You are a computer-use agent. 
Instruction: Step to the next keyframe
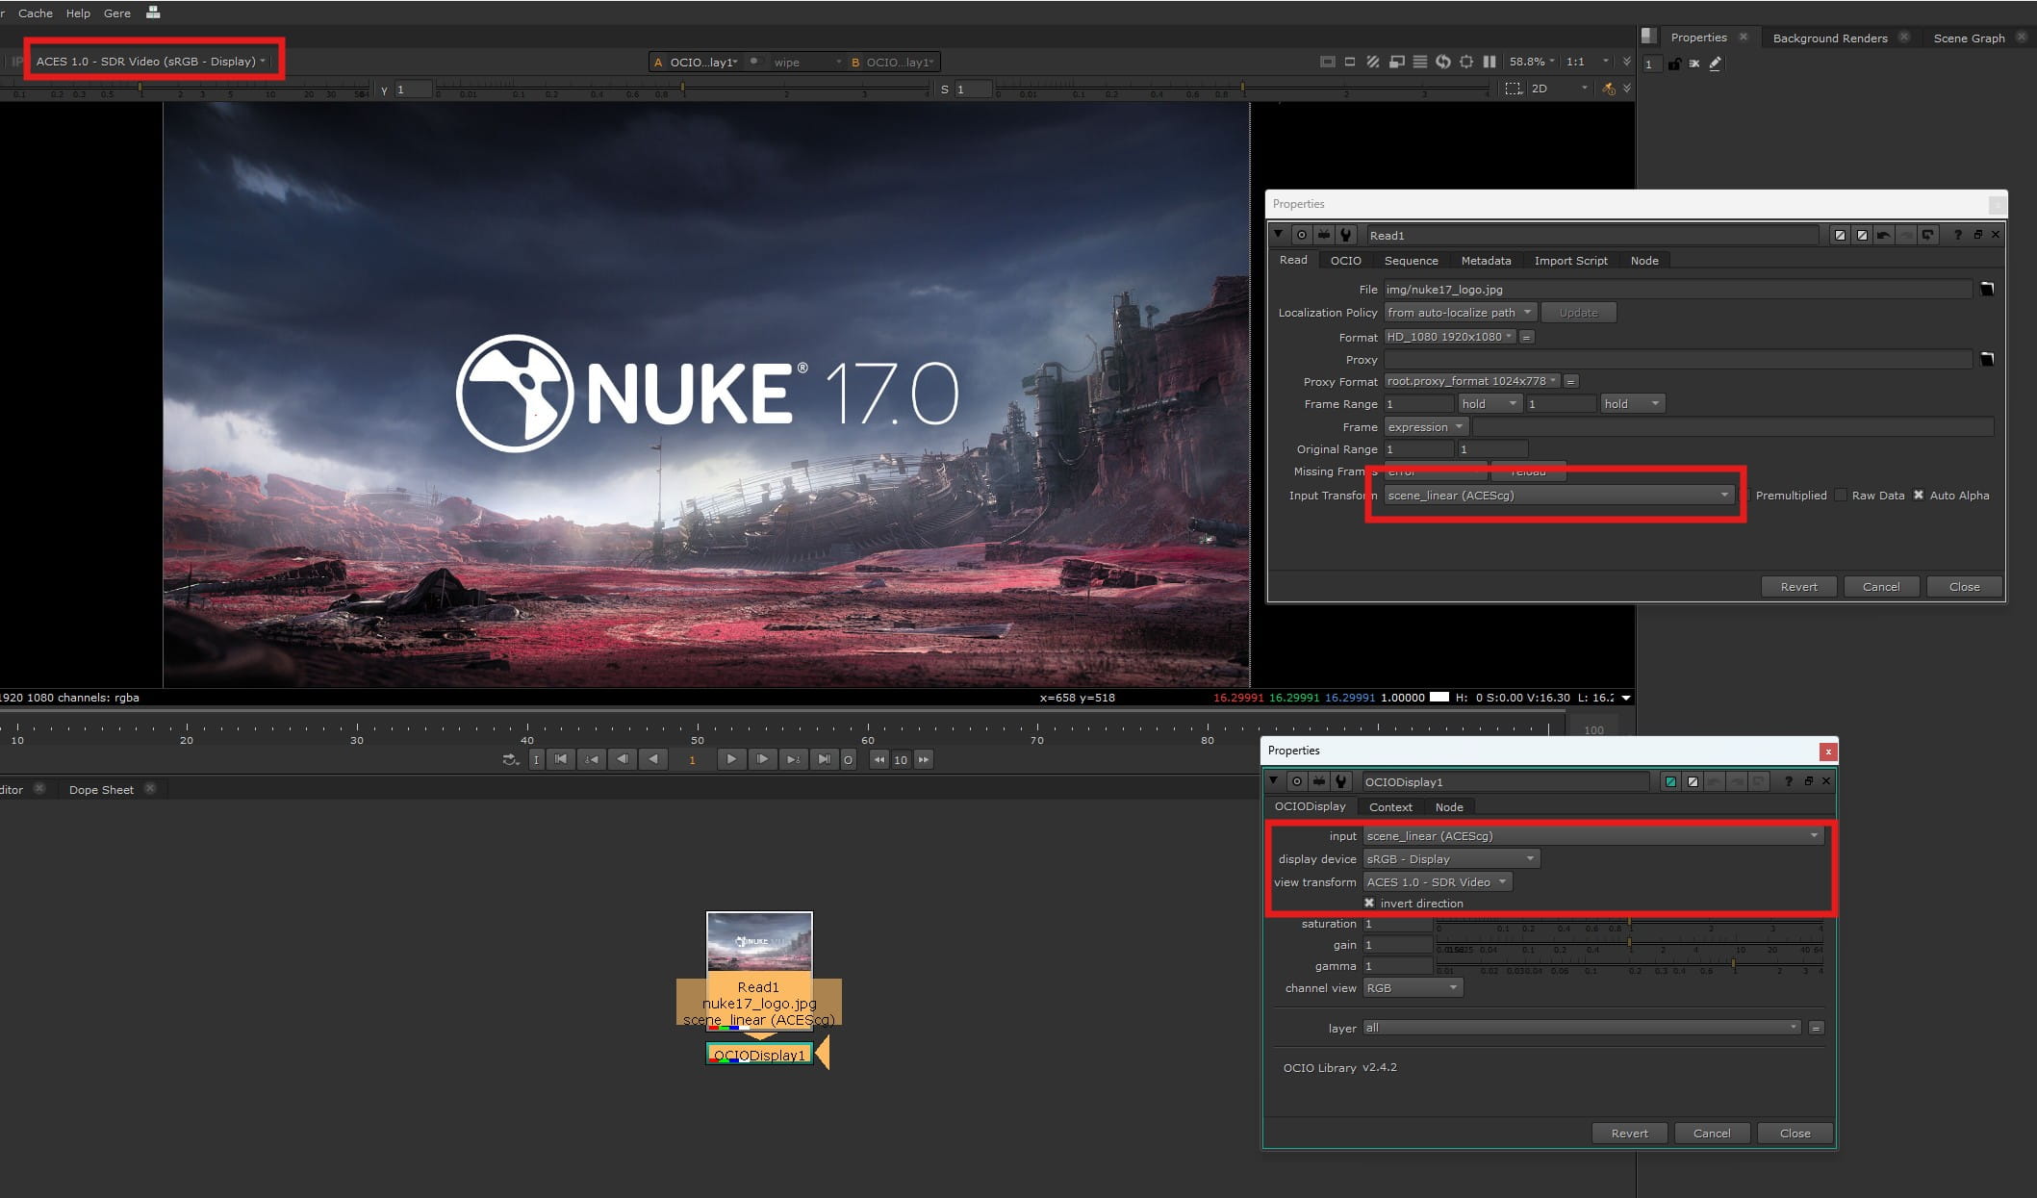coord(793,759)
